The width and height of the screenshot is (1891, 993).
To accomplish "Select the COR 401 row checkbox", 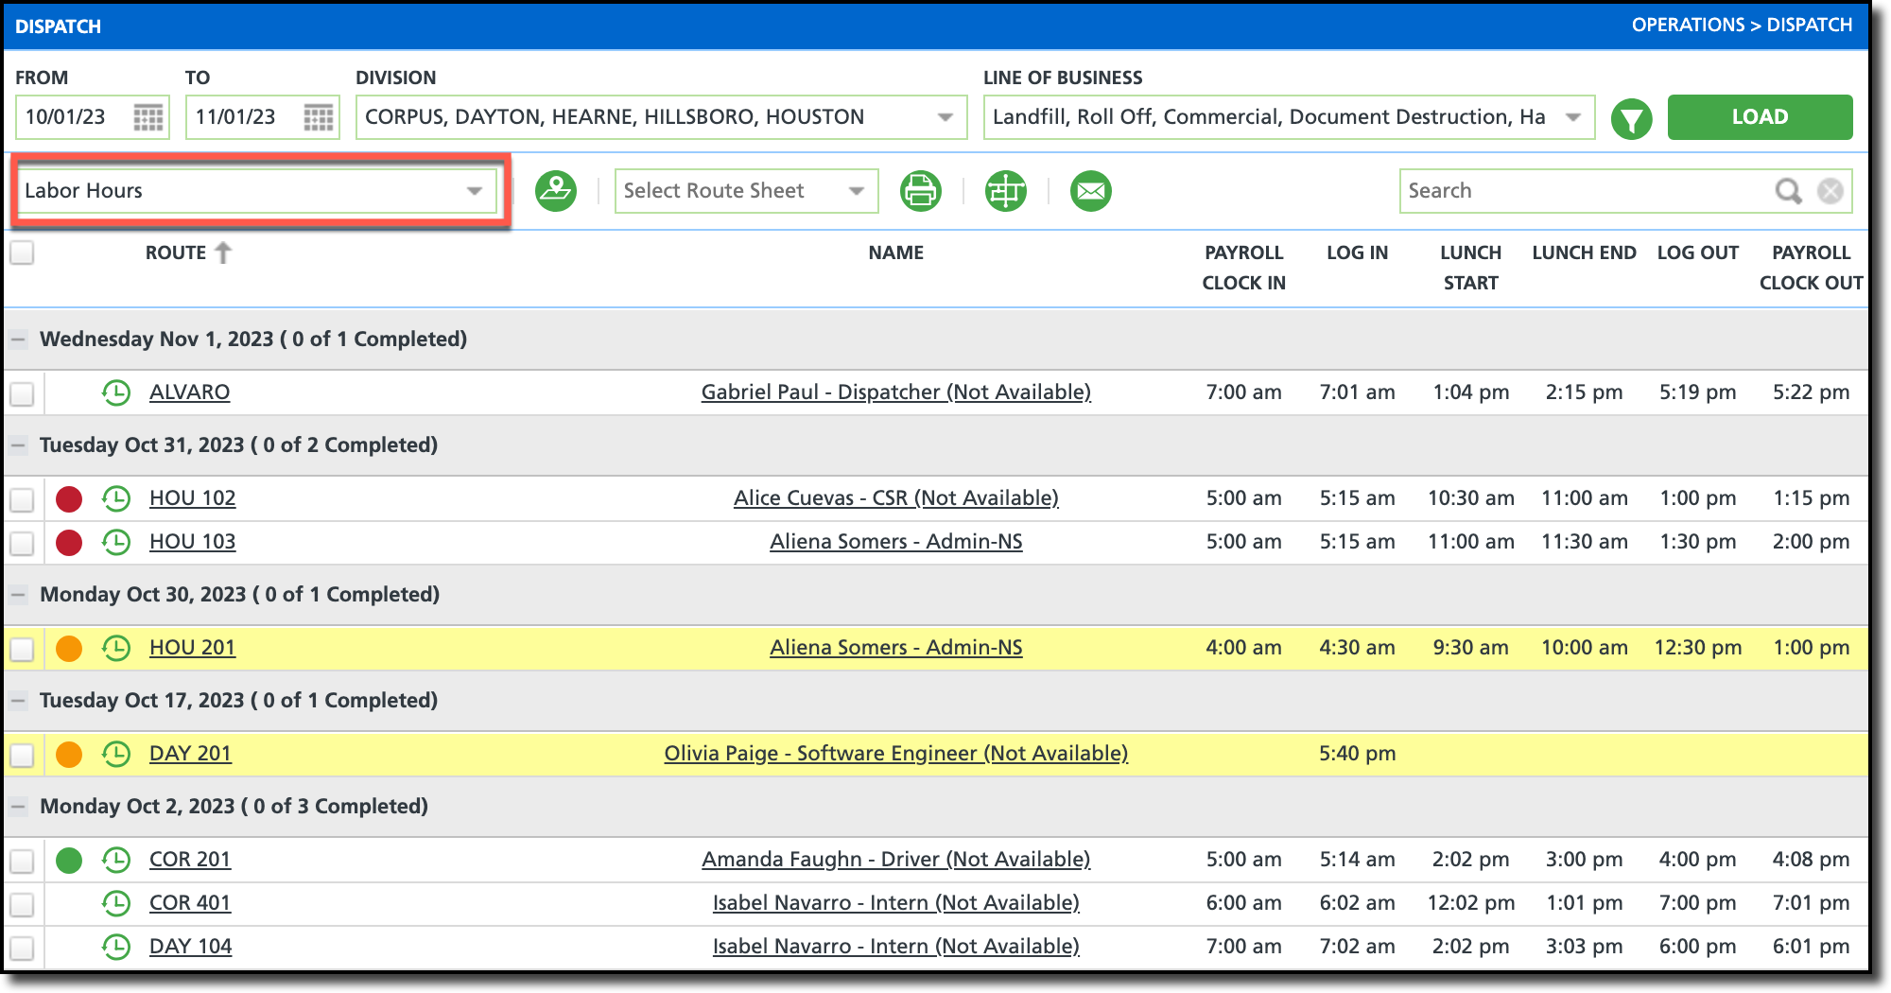I will (22, 904).
